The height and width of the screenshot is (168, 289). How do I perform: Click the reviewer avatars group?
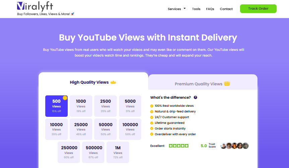tap(234, 146)
